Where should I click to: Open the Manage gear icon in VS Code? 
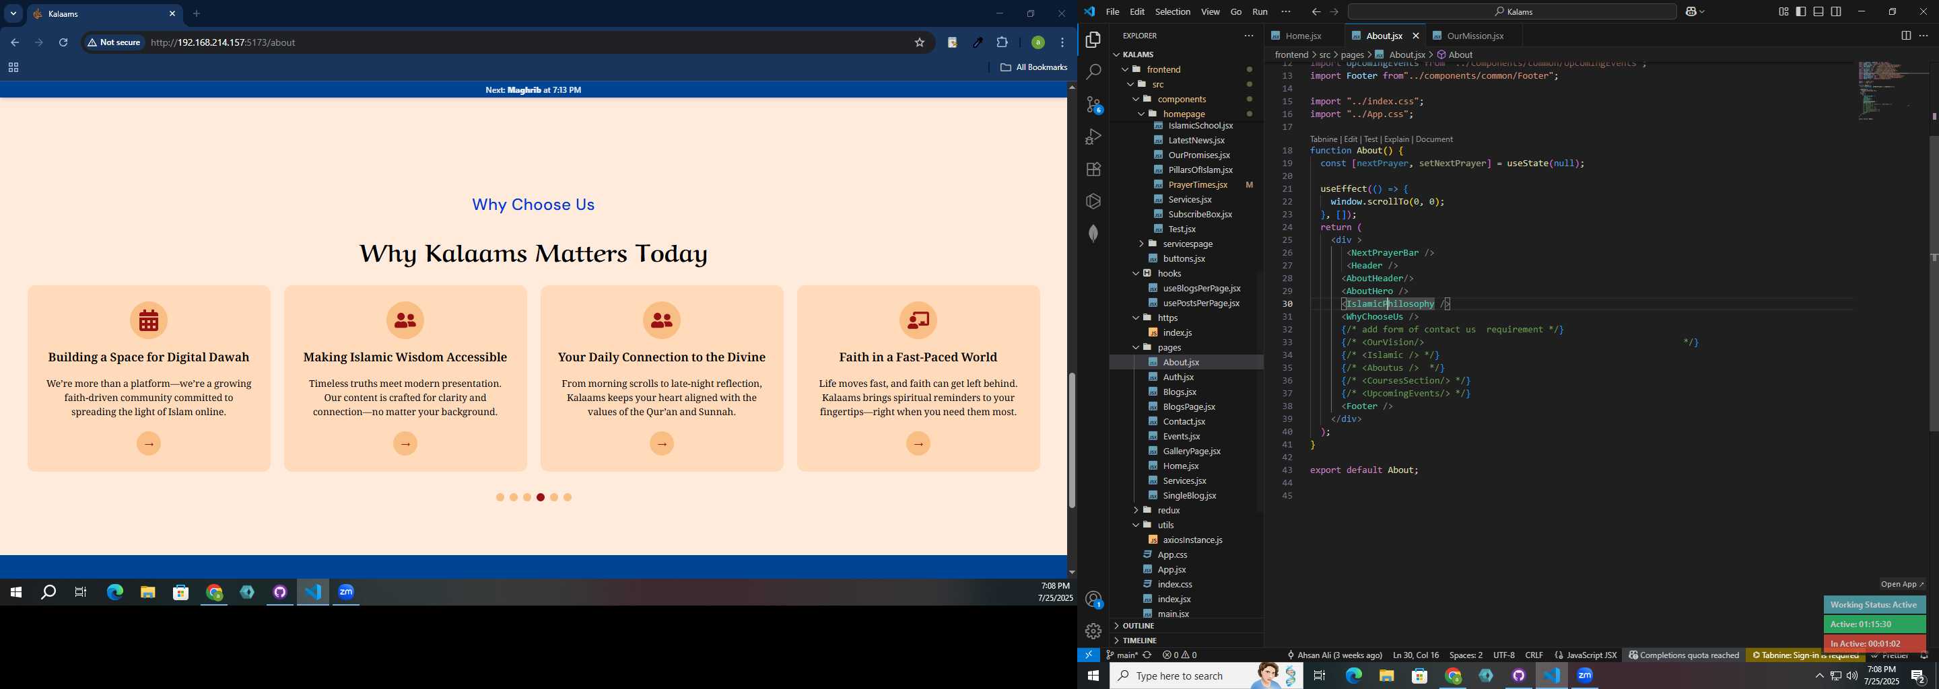(1093, 631)
